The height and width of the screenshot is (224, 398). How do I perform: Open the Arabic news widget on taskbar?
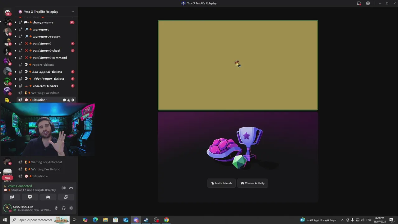[x=318, y=220]
